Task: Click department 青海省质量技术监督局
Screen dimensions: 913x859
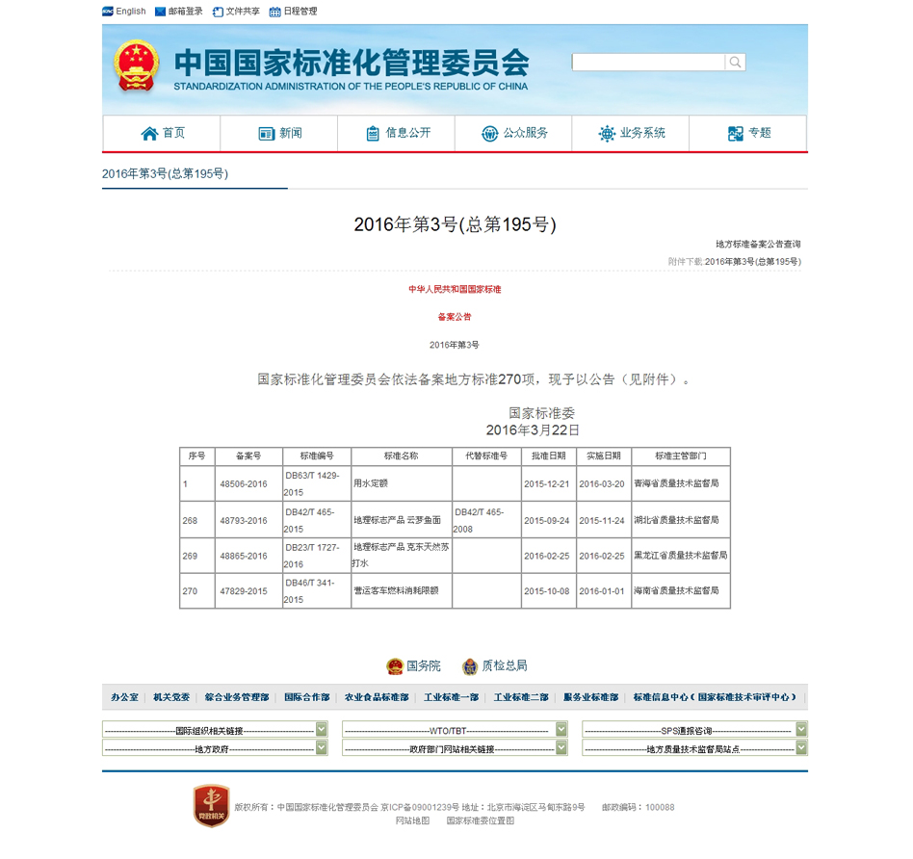Action: point(677,484)
